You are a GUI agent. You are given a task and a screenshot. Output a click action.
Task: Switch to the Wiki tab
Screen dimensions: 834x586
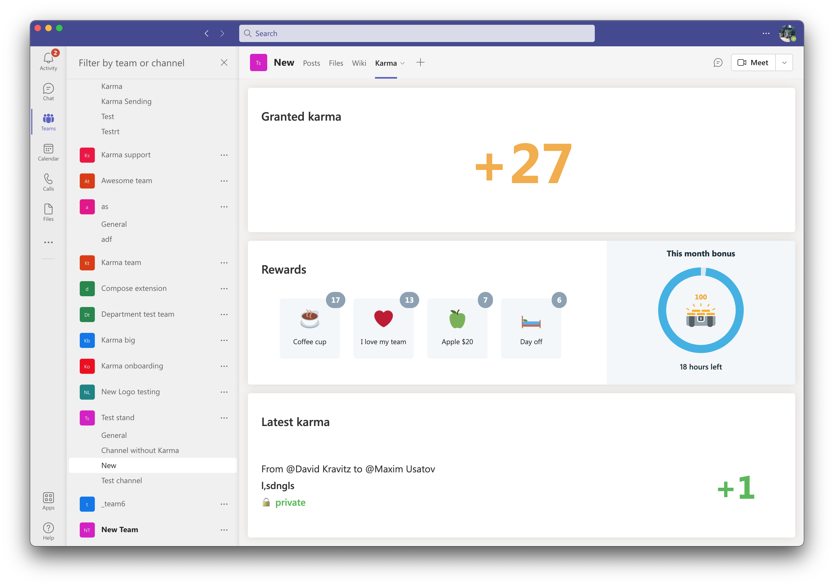(359, 63)
